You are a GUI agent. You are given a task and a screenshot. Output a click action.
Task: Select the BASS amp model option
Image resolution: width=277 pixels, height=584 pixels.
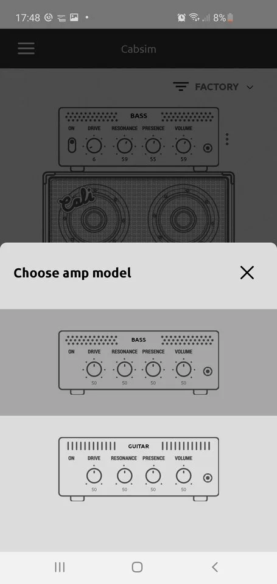(x=138, y=362)
